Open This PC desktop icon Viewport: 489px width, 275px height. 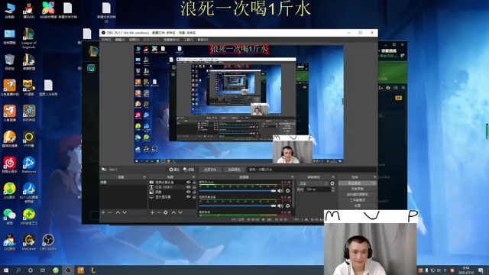tap(10, 10)
